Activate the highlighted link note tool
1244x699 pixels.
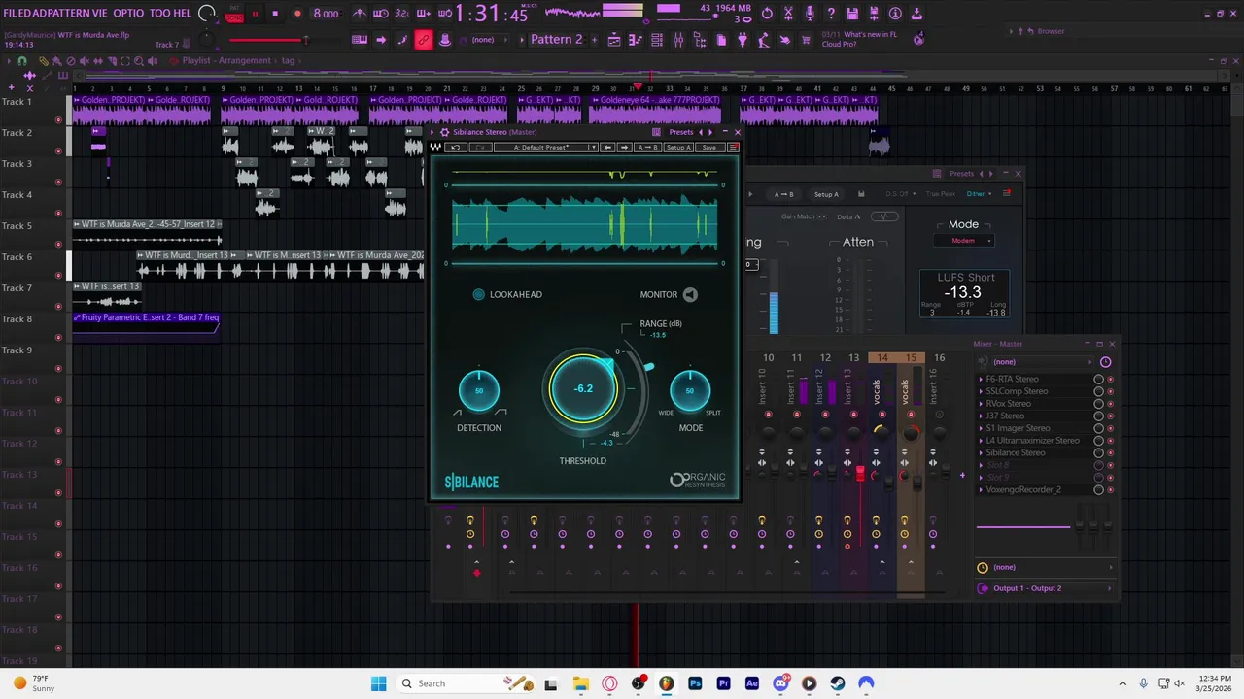click(424, 40)
